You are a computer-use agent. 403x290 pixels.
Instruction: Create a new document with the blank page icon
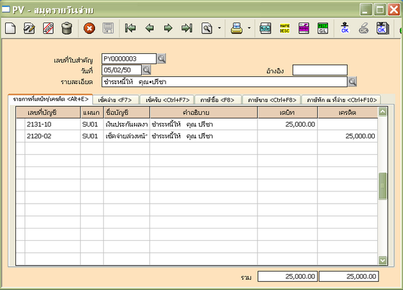point(11,28)
